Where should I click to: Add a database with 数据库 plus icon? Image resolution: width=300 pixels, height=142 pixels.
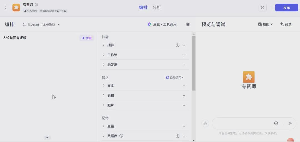(x=184, y=136)
